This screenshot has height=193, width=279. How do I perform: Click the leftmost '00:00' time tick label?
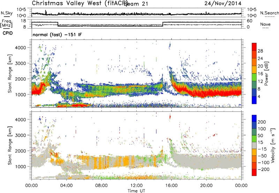(x=31, y=186)
